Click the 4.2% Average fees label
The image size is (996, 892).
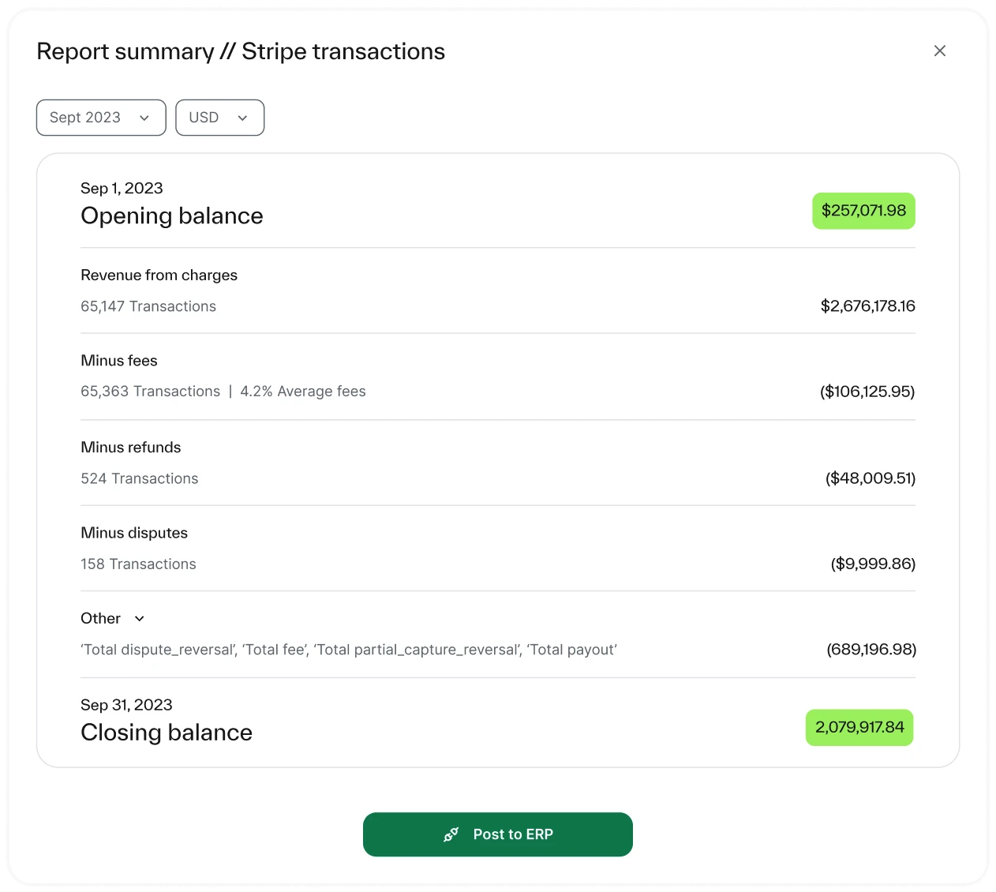[x=303, y=392]
